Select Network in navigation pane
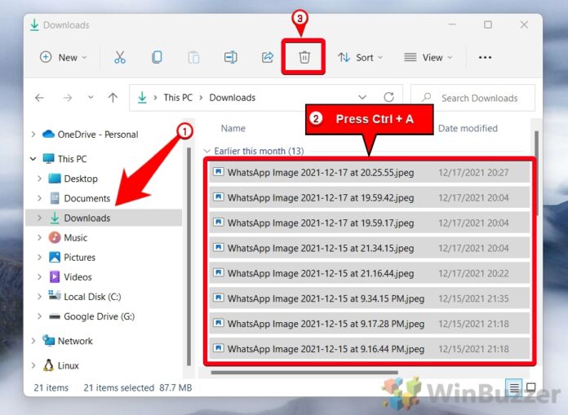The width and height of the screenshot is (568, 415). [75, 341]
